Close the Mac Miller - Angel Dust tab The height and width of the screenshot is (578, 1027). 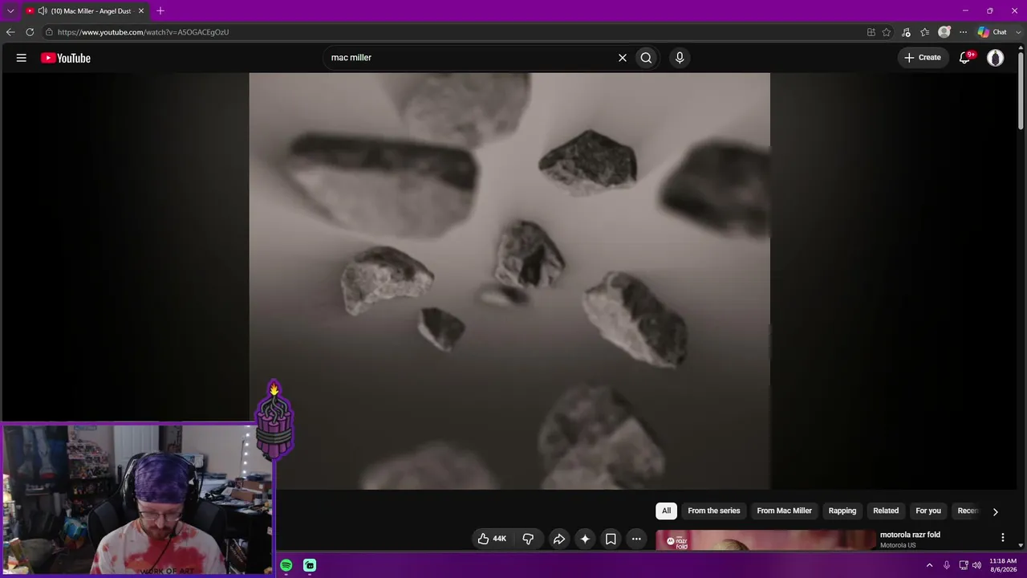point(141,11)
